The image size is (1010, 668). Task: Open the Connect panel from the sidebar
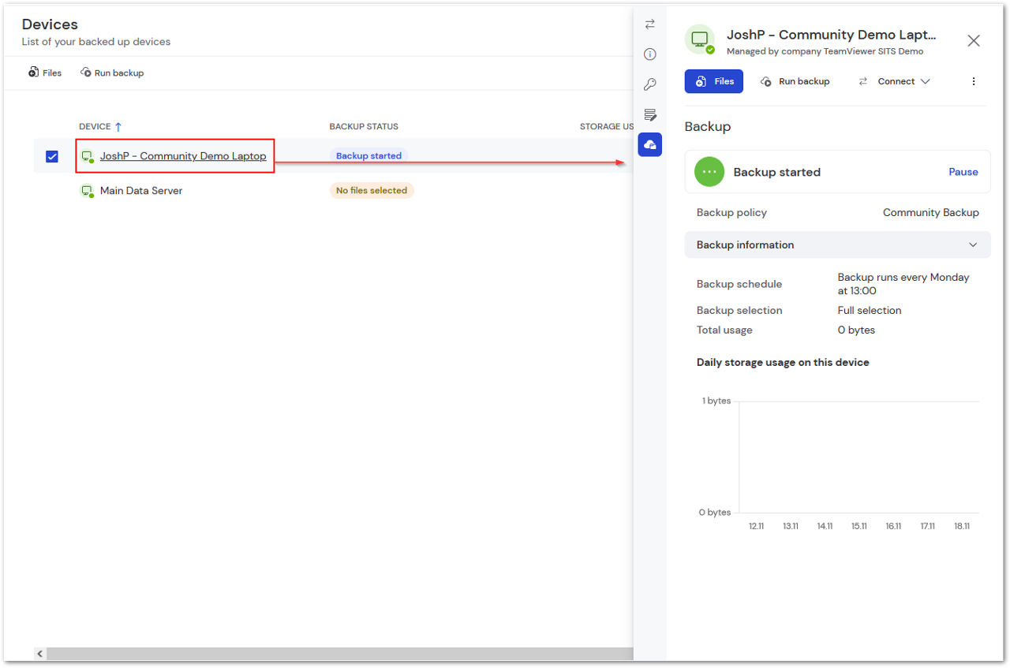click(649, 24)
